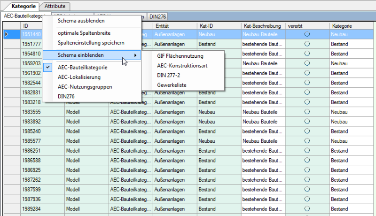376x216 pixels.
Task: Sort by the Entität column header
Action: 162,26
